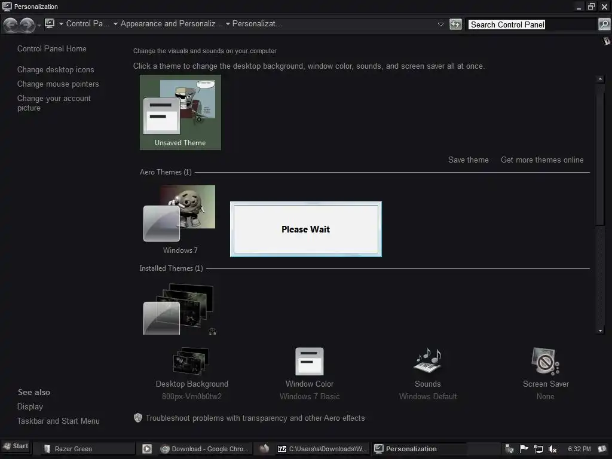
Task: Select the Windows 7 Aero theme
Action: [179, 219]
